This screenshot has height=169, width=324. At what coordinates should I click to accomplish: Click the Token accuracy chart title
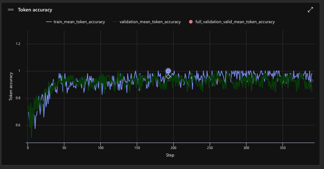click(35, 10)
